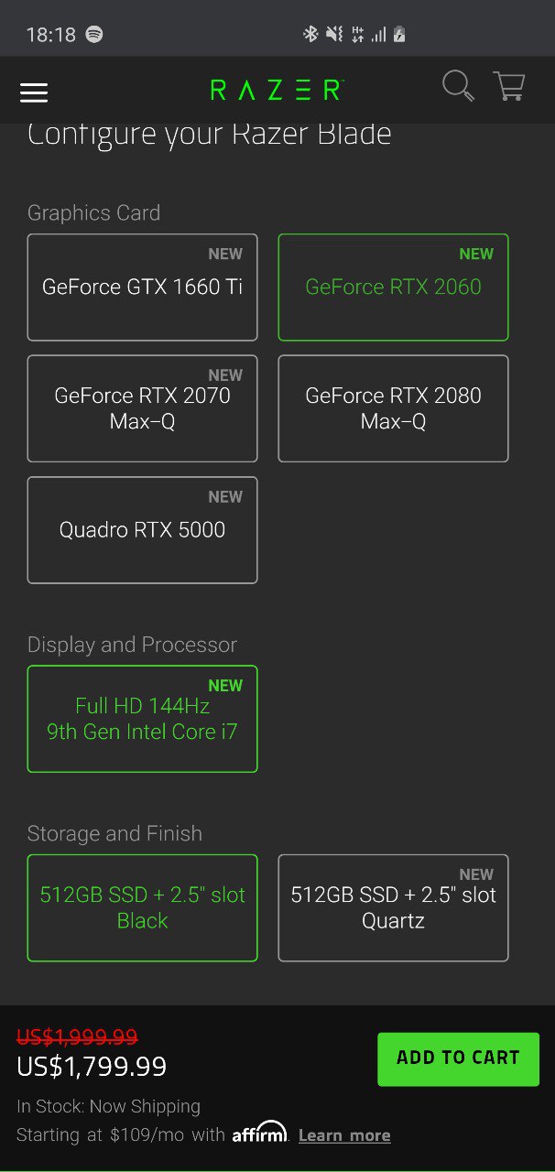Screen dimensions: 555x1172
Task: Tap the muted sound status icon
Action: 334,35
